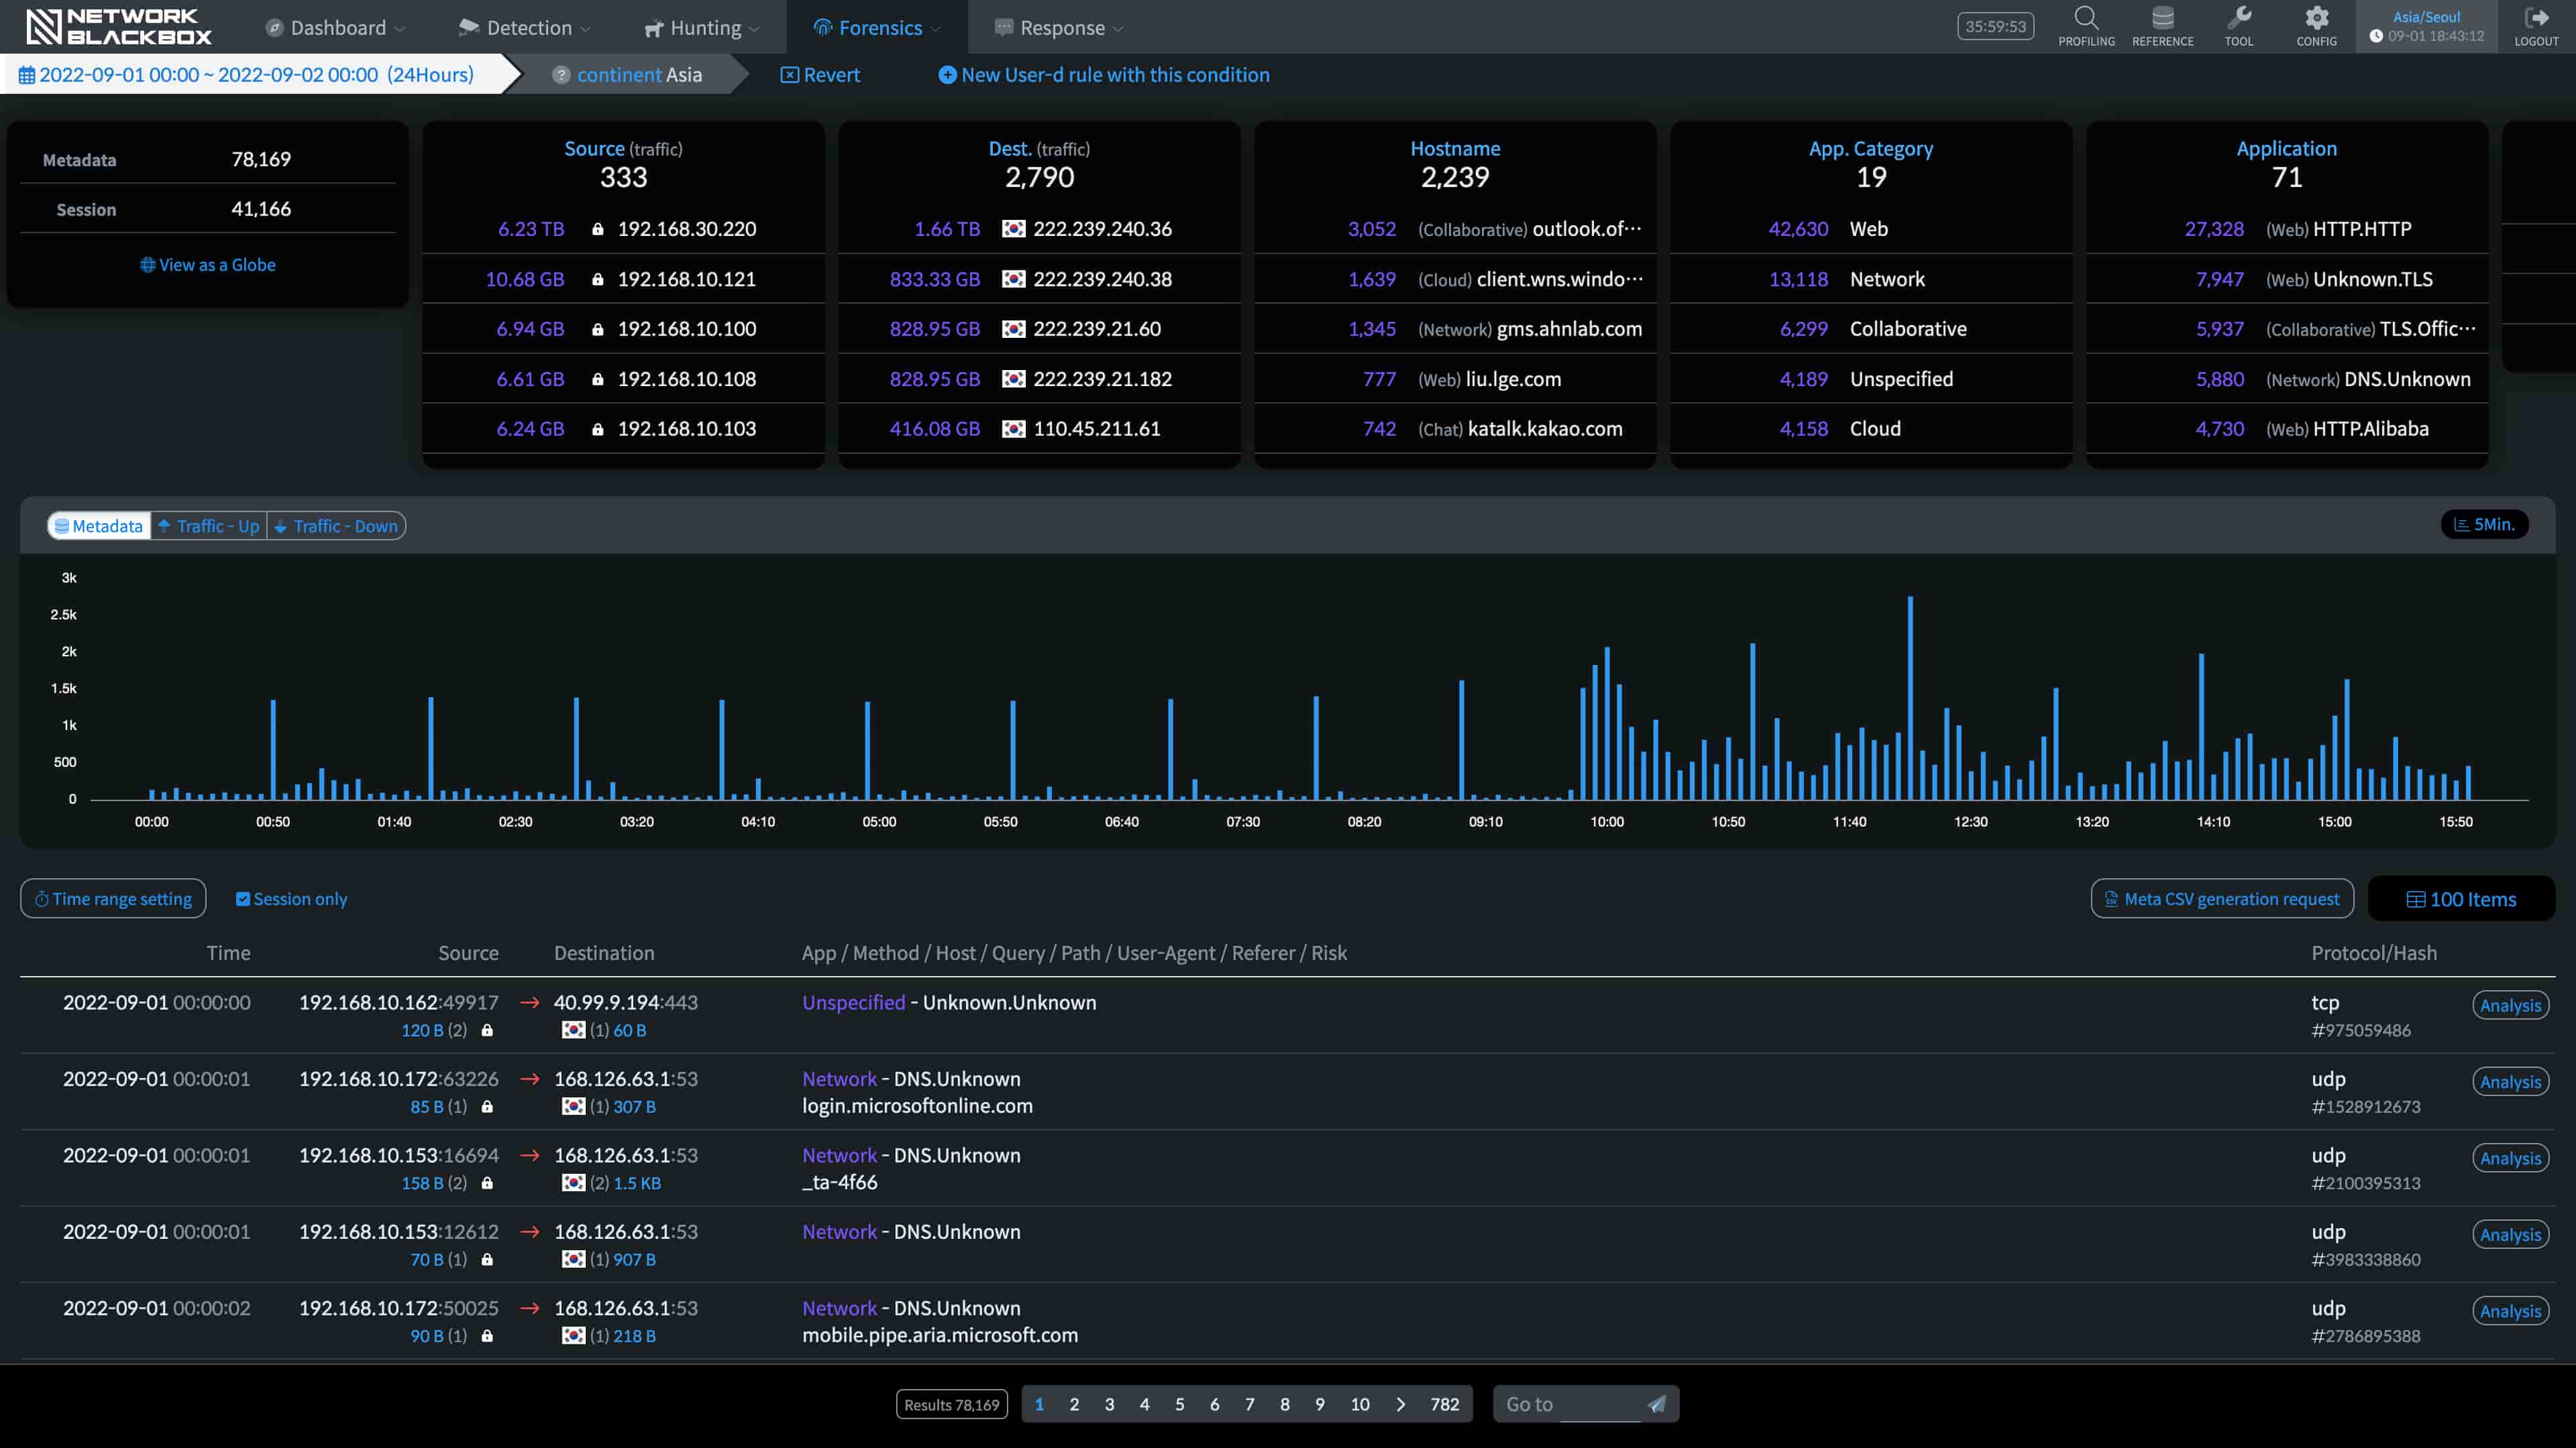The width and height of the screenshot is (2576, 1448).
Task: Click the tall chart bar at 00:50
Action: tap(273, 749)
